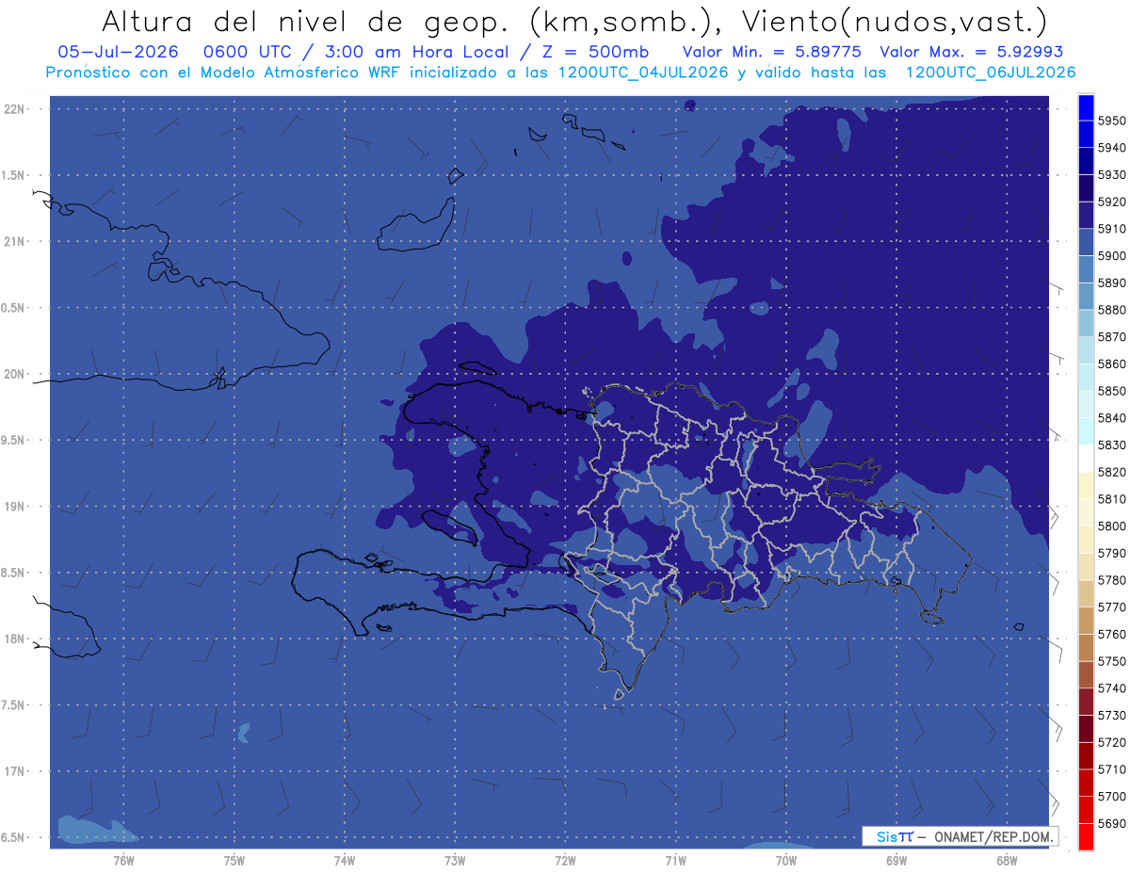Click the 5830 colorbar value
This screenshot has width=1130, height=873.
tap(1111, 445)
